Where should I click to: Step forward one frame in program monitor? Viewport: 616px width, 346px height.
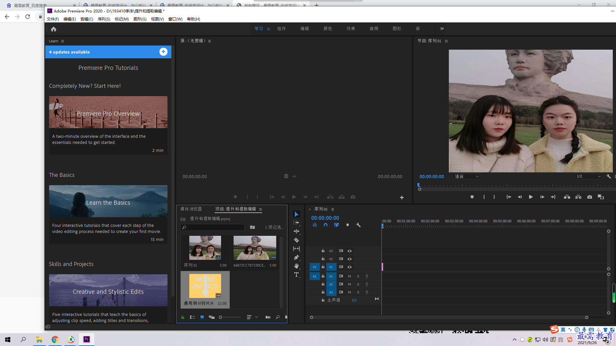pyautogui.click(x=542, y=197)
